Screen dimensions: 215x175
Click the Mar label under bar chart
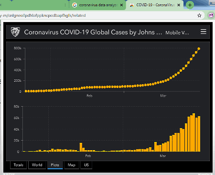[163, 156]
